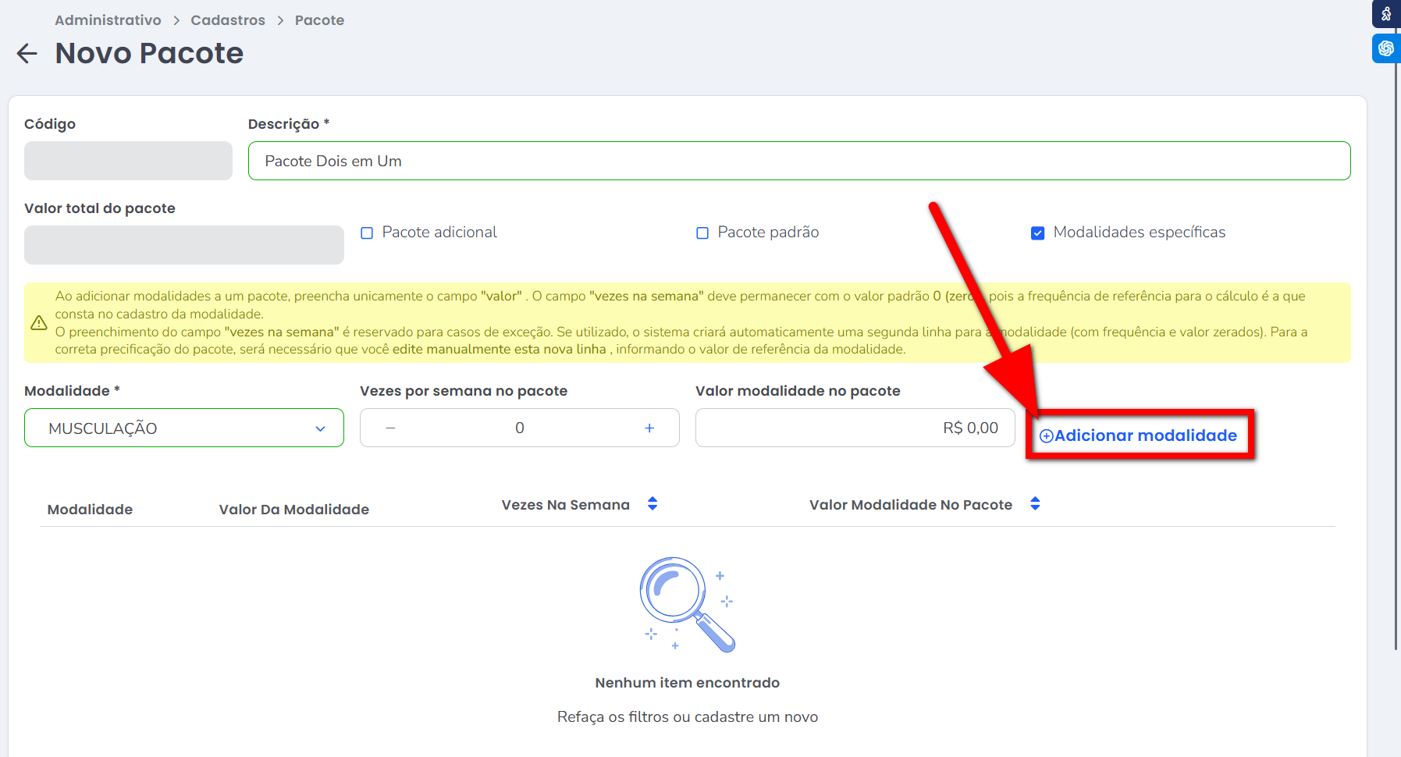Open the blue chat assistant icon
The height and width of the screenshot is (757, 1401).
(1386, 48)
